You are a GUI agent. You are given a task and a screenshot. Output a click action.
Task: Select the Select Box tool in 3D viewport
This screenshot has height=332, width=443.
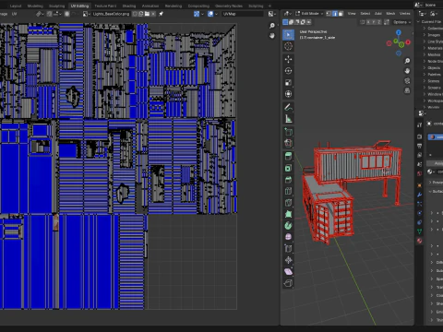tap(288, 35)
